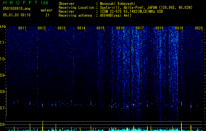206x131 pixels.
Task: Click the 0812 time marker
Action: click(x=42, y=28)
